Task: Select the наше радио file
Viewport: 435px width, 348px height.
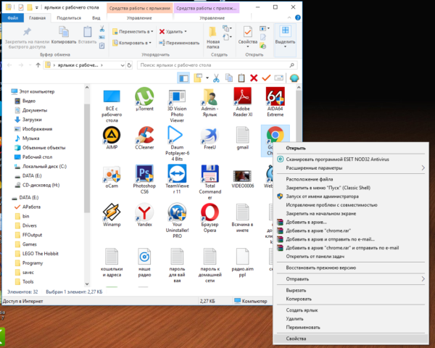Action: coord(144,262)
